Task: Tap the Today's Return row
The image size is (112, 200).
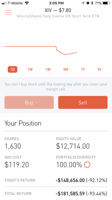Action: (x=56, y=180)
